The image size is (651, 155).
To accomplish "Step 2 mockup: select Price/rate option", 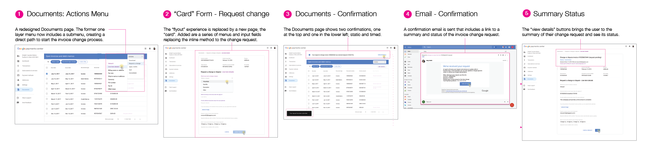I will pos(217,81).
